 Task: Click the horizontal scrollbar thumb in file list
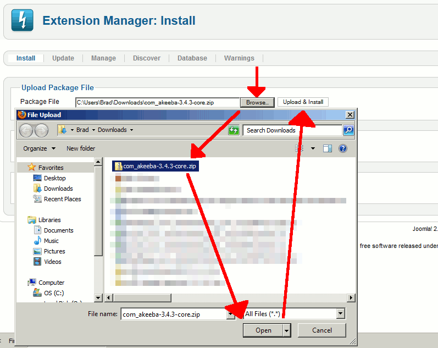coord(142,298)
